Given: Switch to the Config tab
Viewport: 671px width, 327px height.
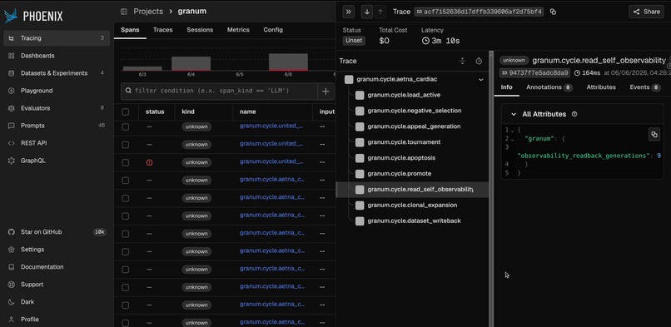Looking at the screenshot, I should 273,30.
